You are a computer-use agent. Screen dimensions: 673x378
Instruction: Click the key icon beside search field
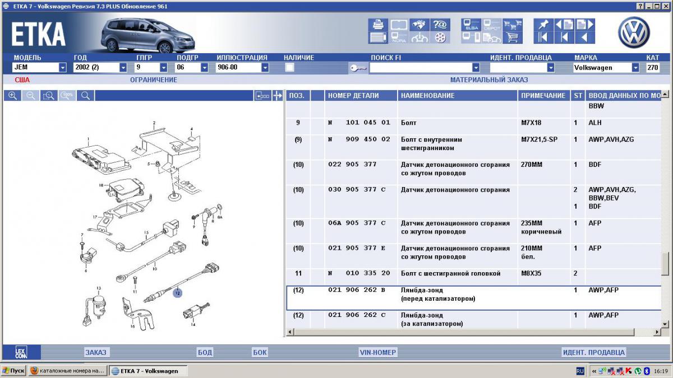click(x=358, y=68)
